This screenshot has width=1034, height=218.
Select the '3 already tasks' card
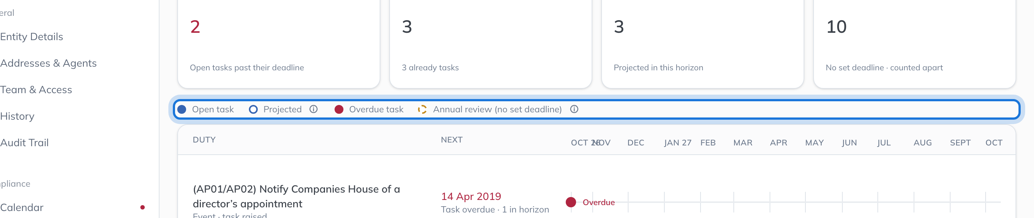tap(490, 43)
